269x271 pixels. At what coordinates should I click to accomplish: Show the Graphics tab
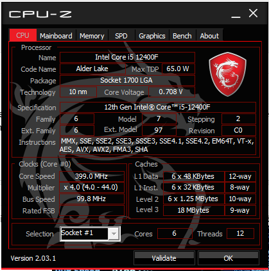152,36
